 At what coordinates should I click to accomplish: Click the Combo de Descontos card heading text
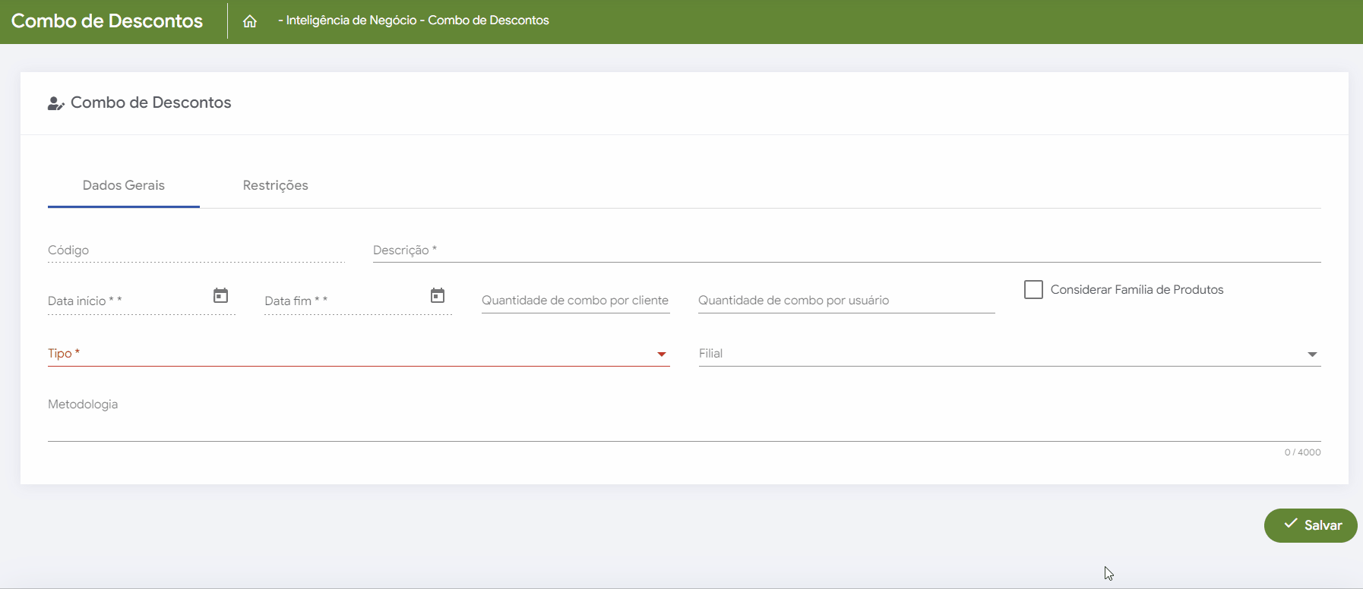pos(150,103)
